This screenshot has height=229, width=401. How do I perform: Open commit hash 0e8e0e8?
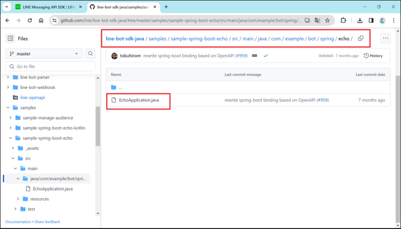point(326,56)
